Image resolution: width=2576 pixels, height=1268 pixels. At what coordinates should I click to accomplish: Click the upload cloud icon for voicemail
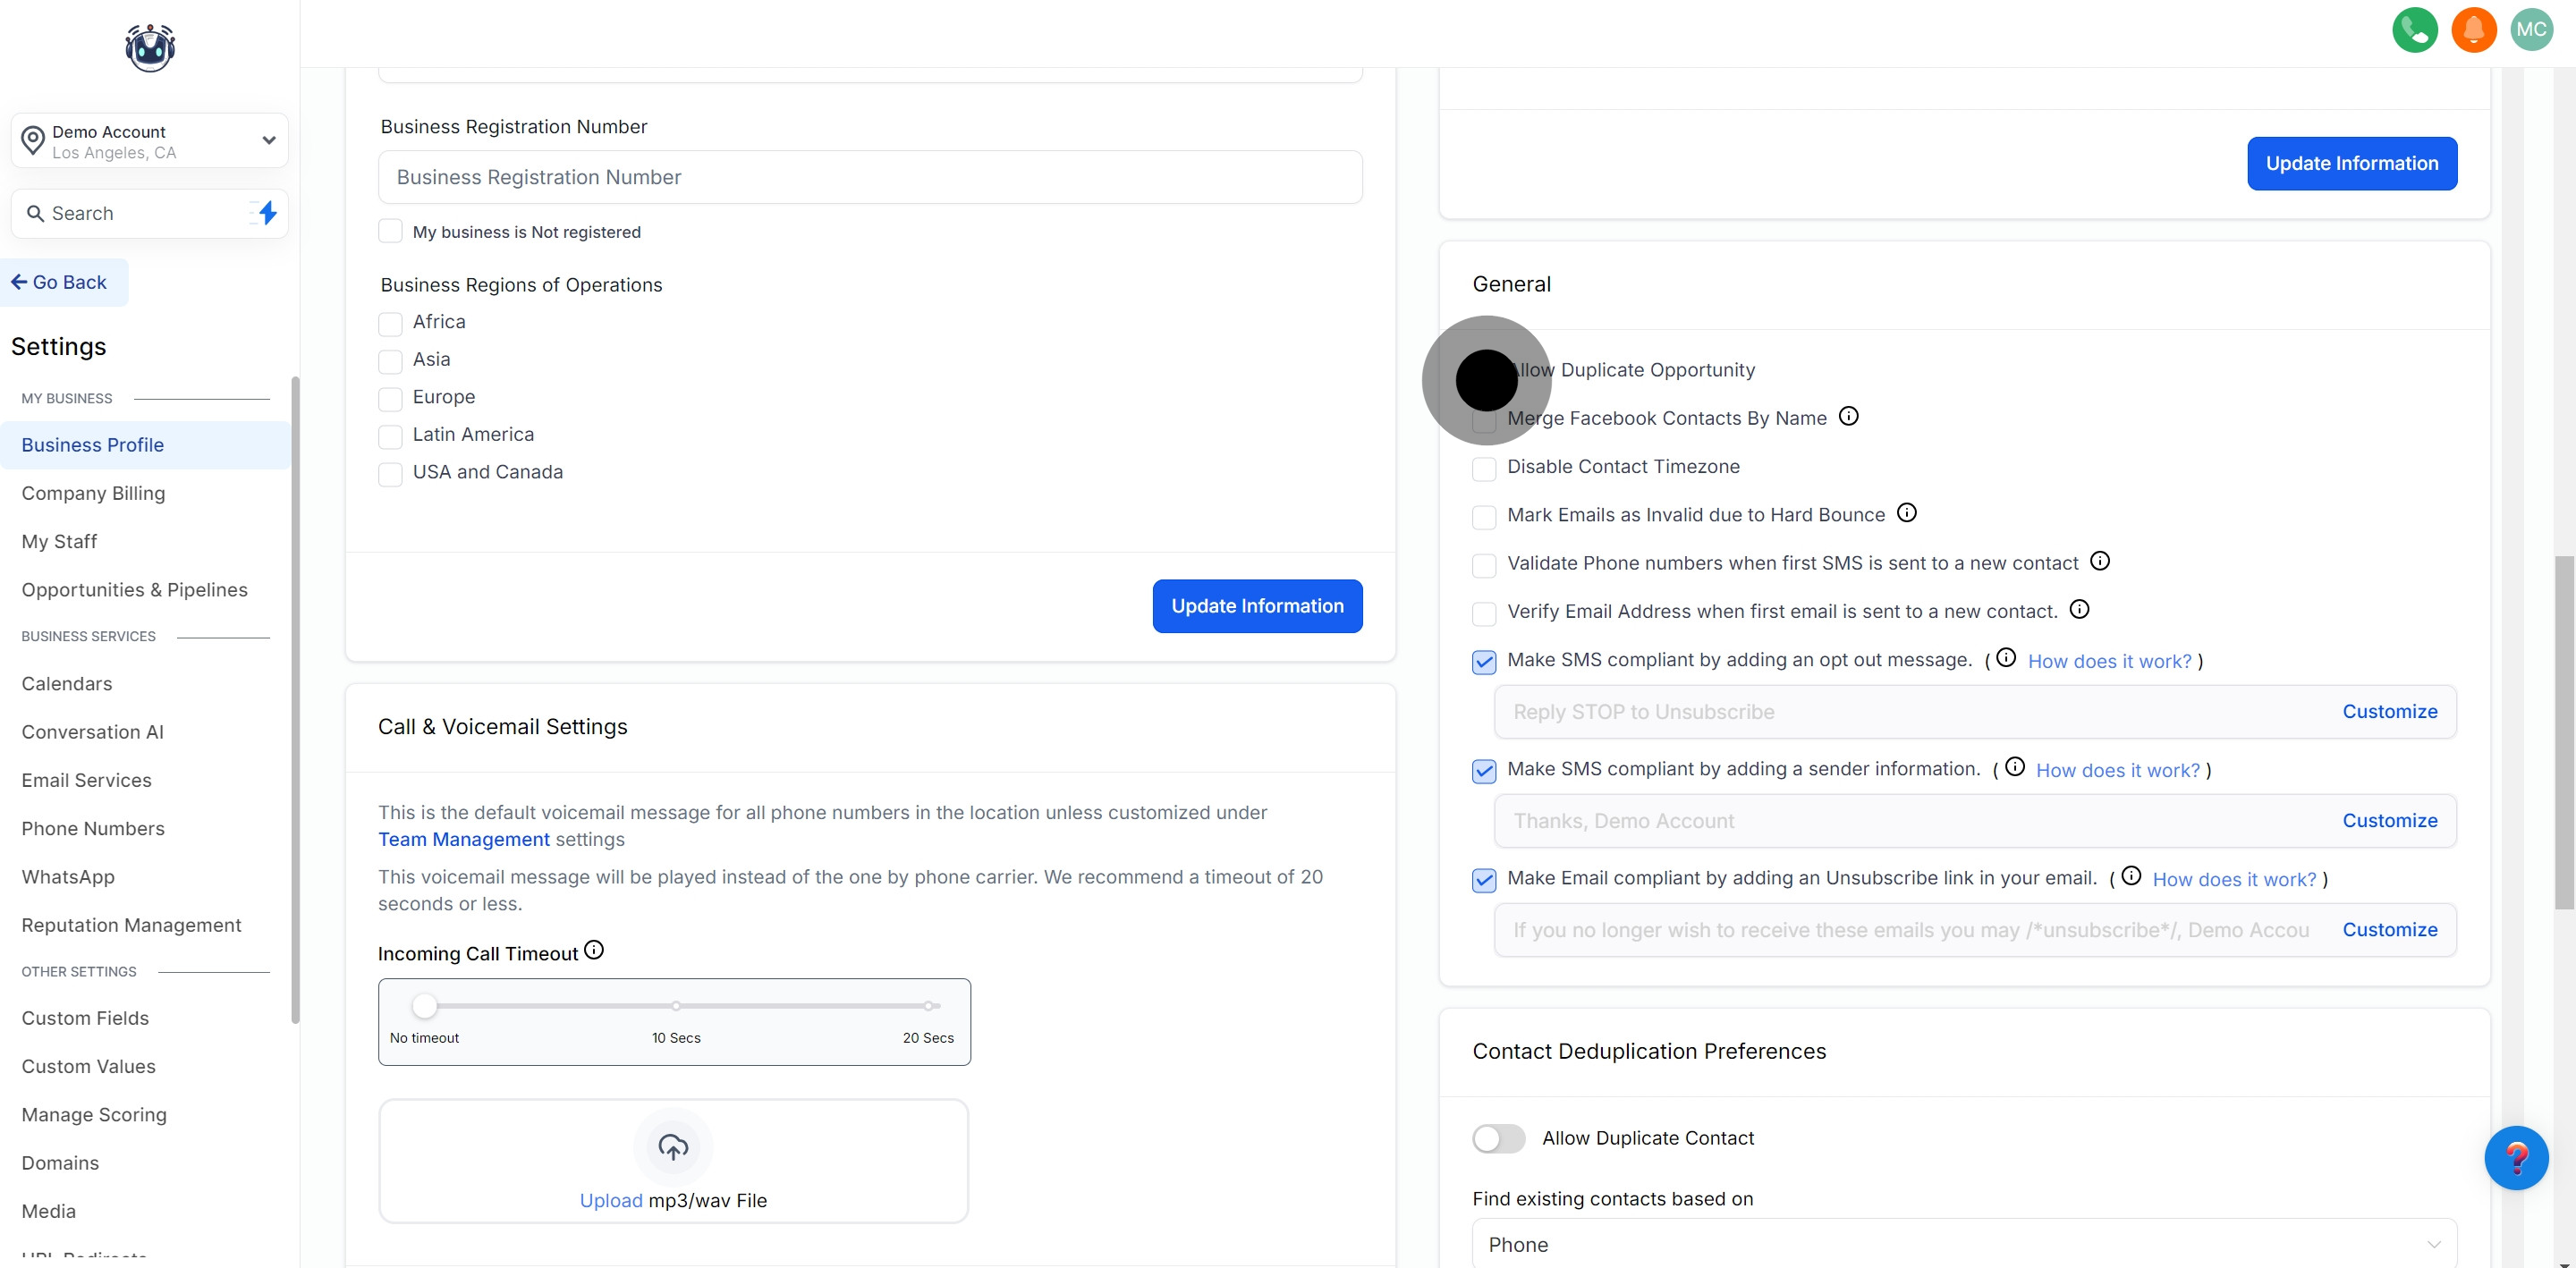point(673,1147)
